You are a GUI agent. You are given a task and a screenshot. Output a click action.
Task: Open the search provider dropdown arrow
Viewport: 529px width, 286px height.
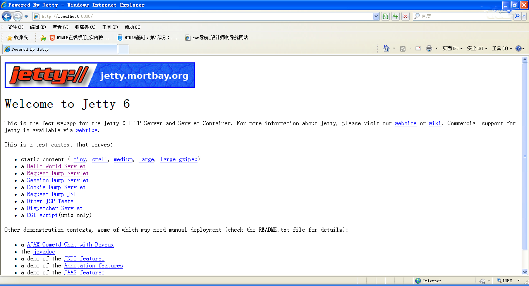click(524, 16)
